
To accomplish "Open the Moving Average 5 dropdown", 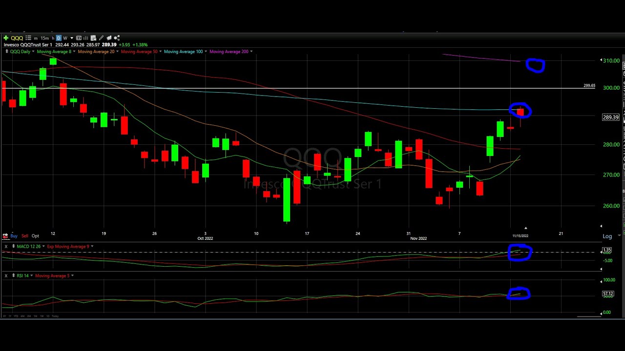I will click(x=72, y=276).
